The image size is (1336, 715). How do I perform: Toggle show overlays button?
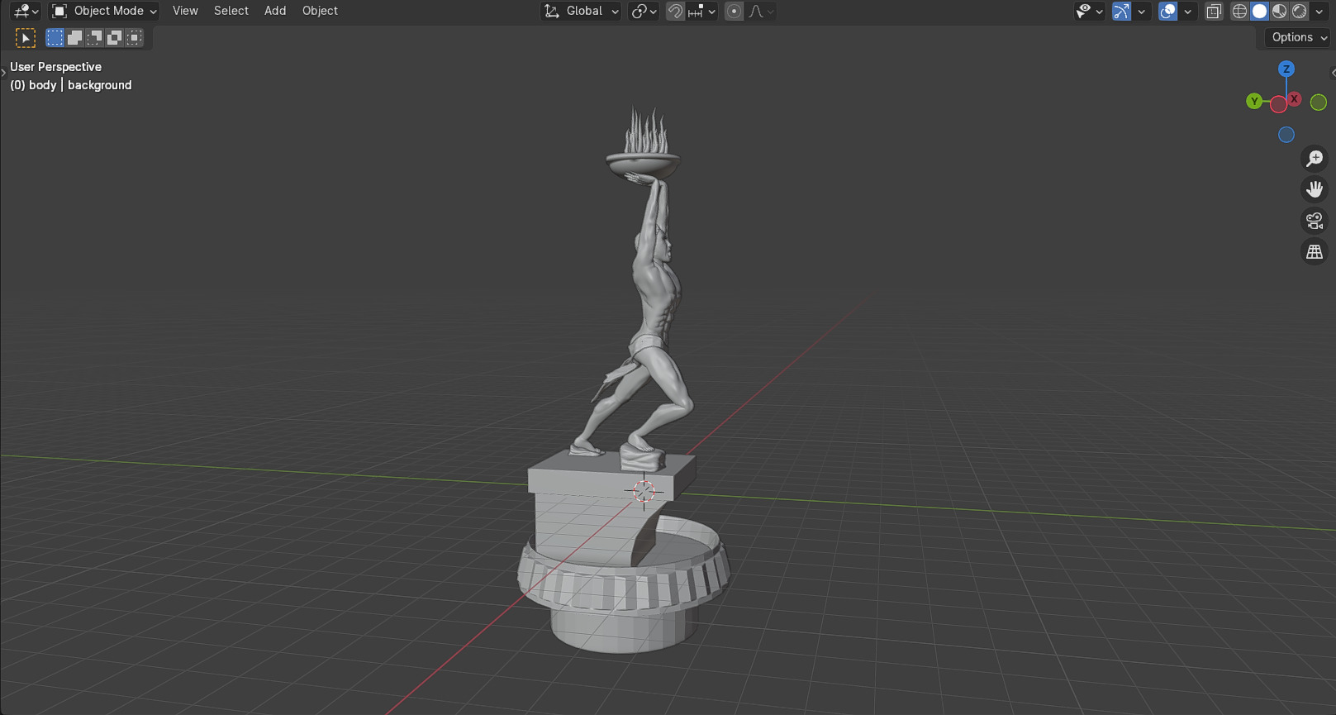(x=1167, y=11)
